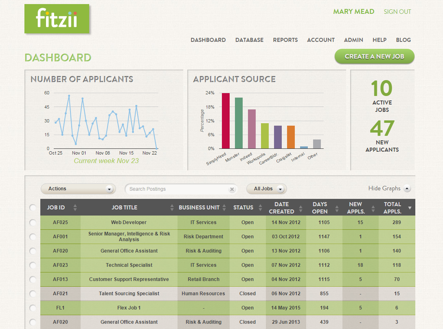Open Talent Sourcing Specialist job

tap(129, 294)
